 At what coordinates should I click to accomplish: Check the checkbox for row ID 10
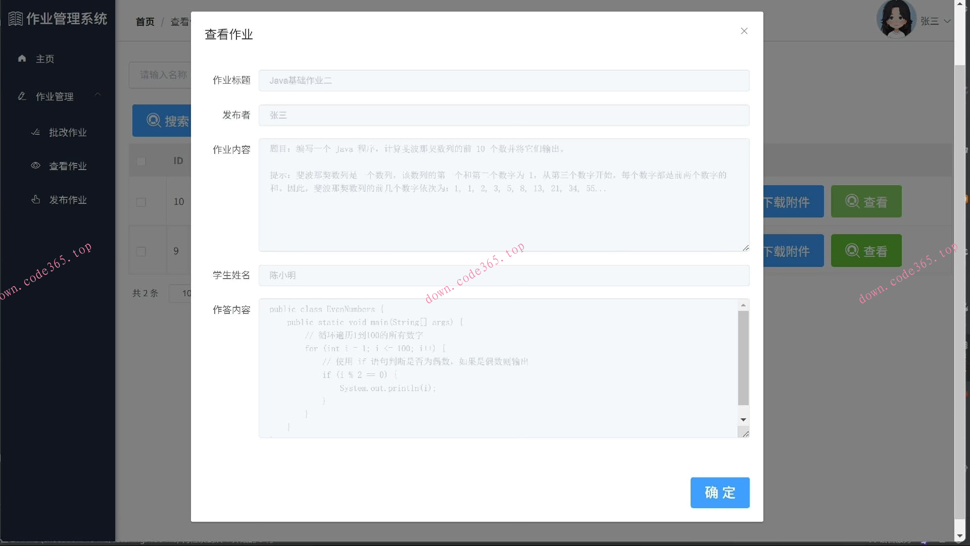tap(141, 202)
